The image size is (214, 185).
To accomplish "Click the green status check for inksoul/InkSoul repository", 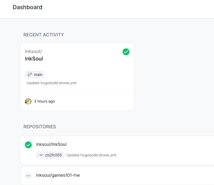I will [x=28, y=145].
